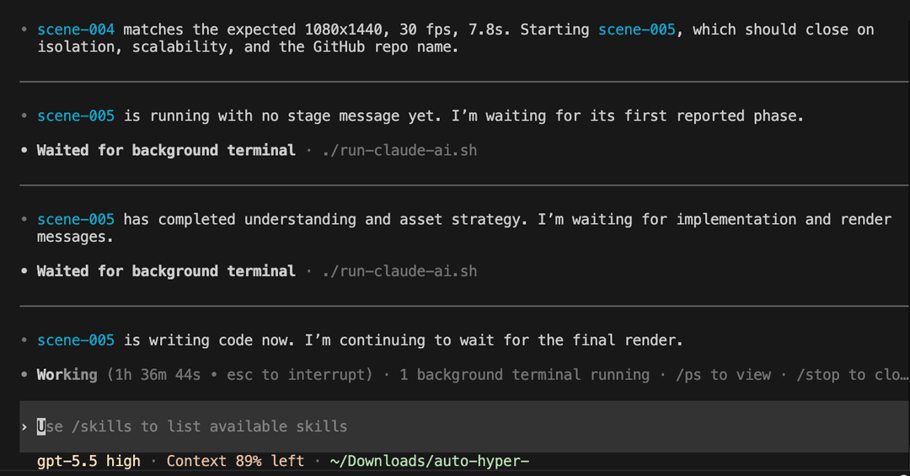Click scene-005 in 'has completed understanding' line
The height and width of the screenshot is (476, 910).
click(76, 219)
